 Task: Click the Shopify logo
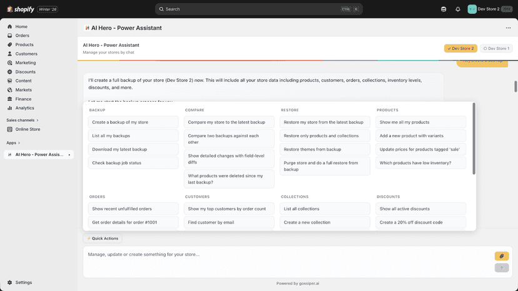21,9
